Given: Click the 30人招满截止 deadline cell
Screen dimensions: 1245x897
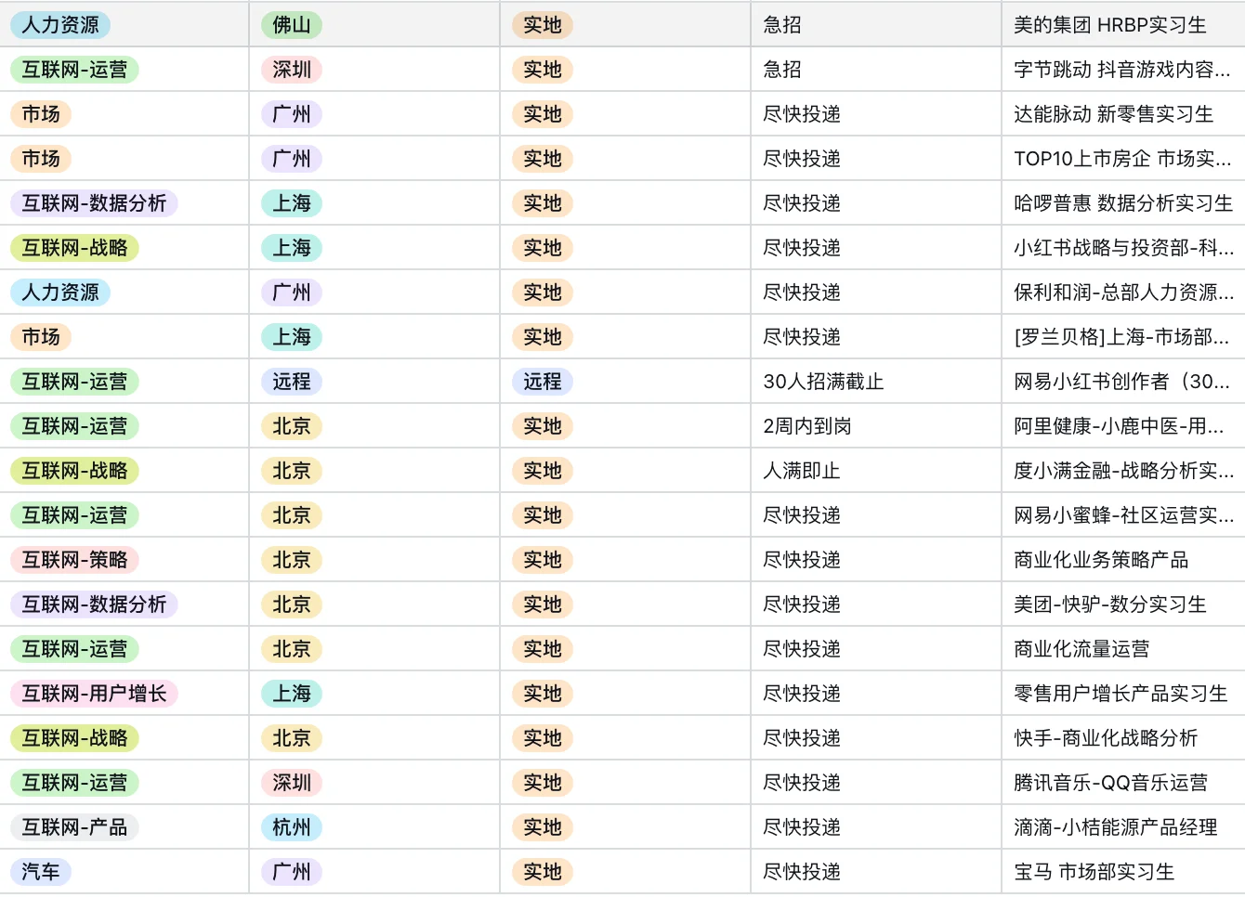Looking at the screenshot, I should point(823,382).
